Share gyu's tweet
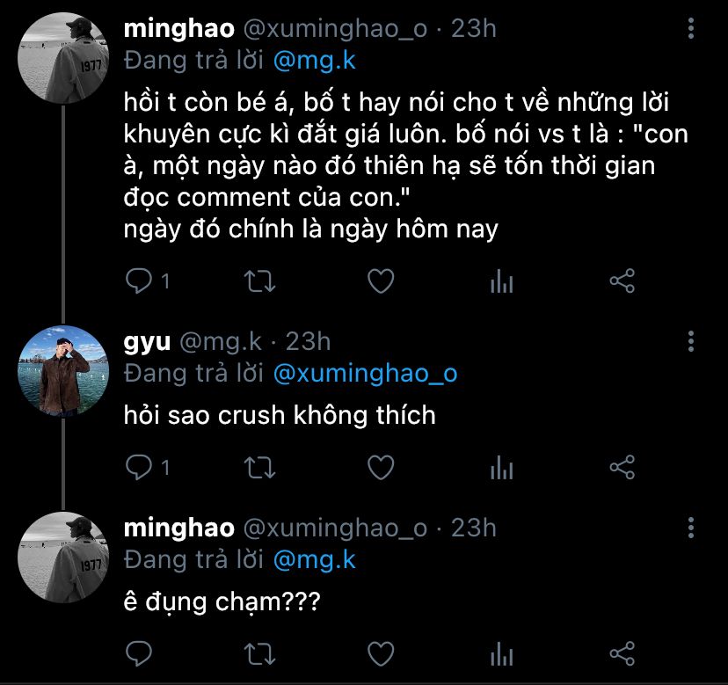This screenshot has width=728, height=685. point(622,467)
